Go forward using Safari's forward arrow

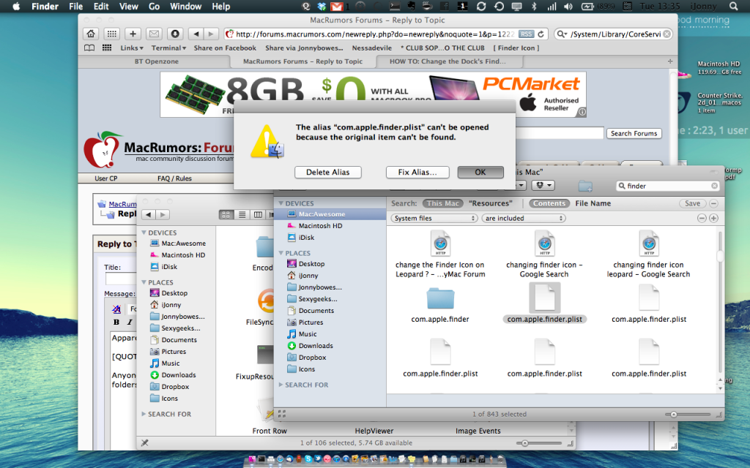(x=210, y=34)
